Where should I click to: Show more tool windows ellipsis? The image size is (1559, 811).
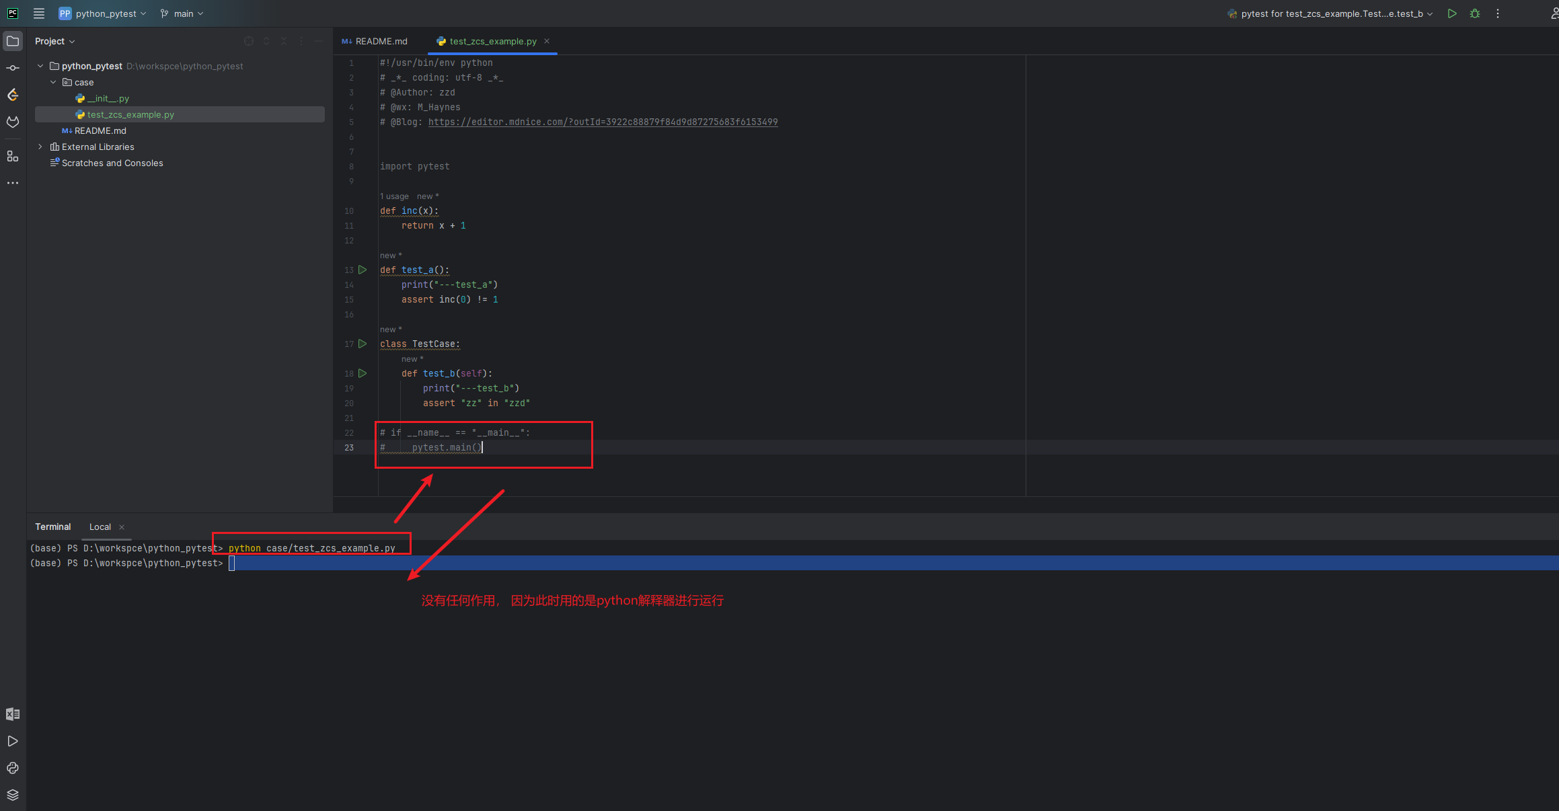[13, 183]
